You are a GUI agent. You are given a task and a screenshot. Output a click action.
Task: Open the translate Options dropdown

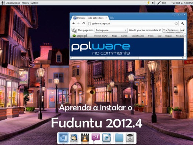173,30
